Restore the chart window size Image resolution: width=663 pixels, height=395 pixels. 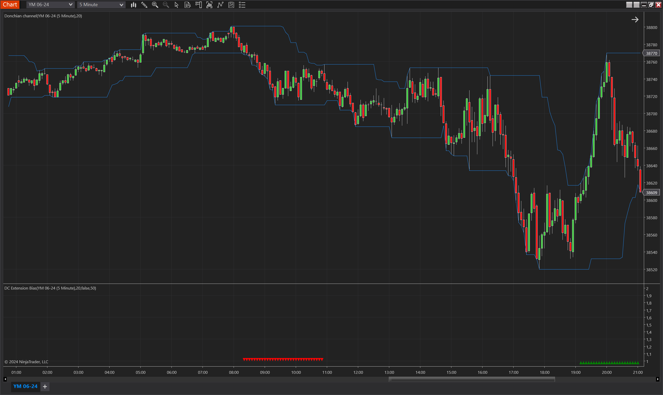pyautogui.click(x=651, y=5)
